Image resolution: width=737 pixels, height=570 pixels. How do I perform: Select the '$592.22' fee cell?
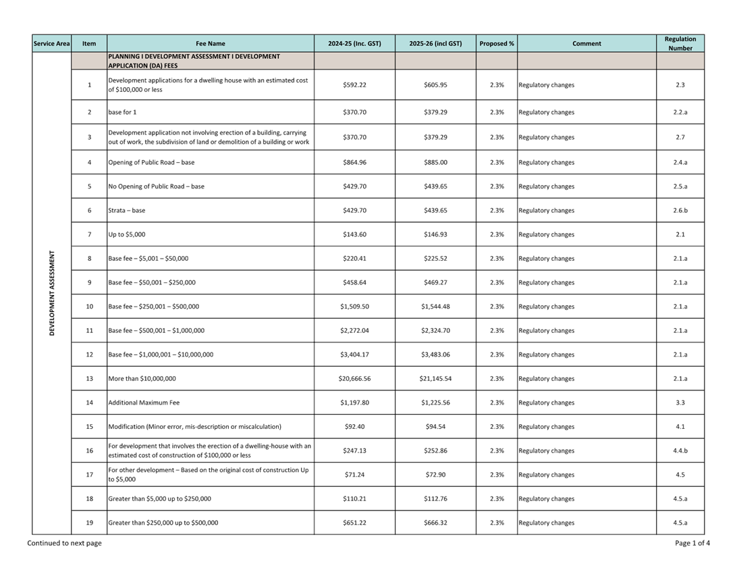pos(354,84)
